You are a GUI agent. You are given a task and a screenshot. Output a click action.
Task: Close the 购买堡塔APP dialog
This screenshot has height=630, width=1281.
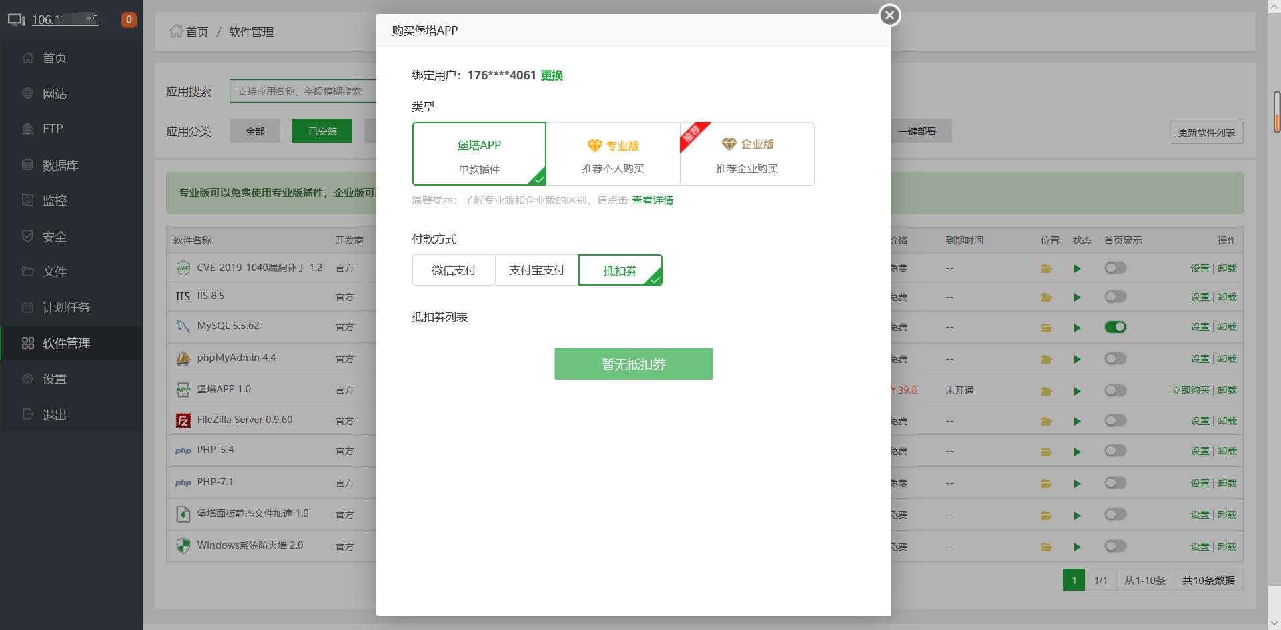[889, 15]
